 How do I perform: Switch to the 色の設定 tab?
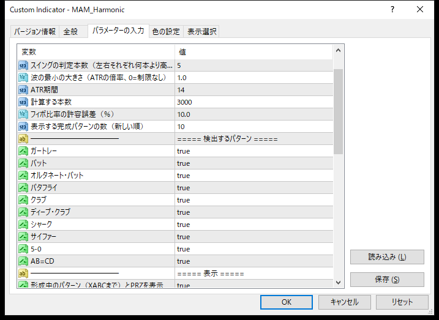166,32
